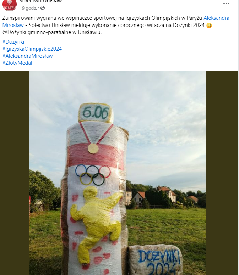Image resolution: width=239 pixels, height=275 pixels.
Task: Click the globe public visibility icon
Action: point(43,8)
